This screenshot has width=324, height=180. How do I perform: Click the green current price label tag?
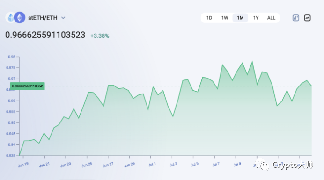click(28, 86)
